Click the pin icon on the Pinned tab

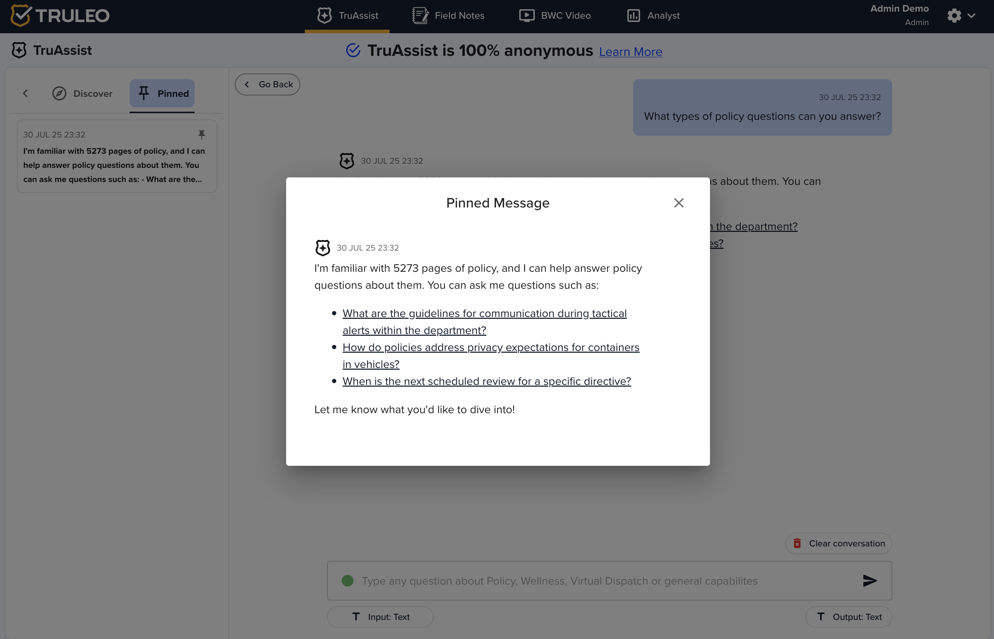point(143,93)
